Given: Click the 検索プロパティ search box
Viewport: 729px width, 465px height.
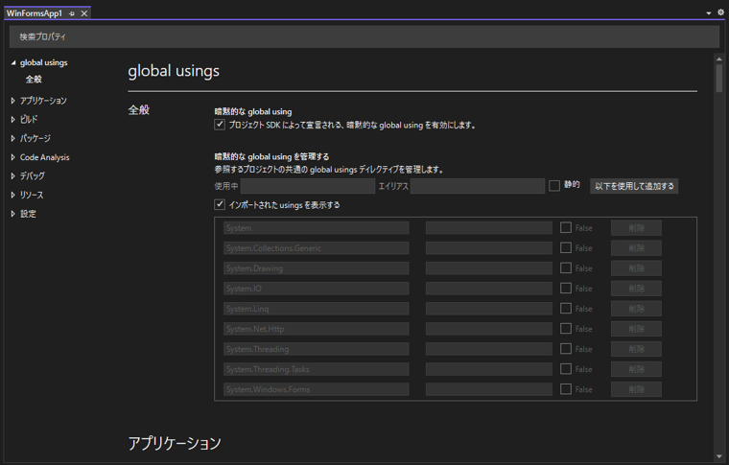Looking at the screenshot, I should 364,36.
